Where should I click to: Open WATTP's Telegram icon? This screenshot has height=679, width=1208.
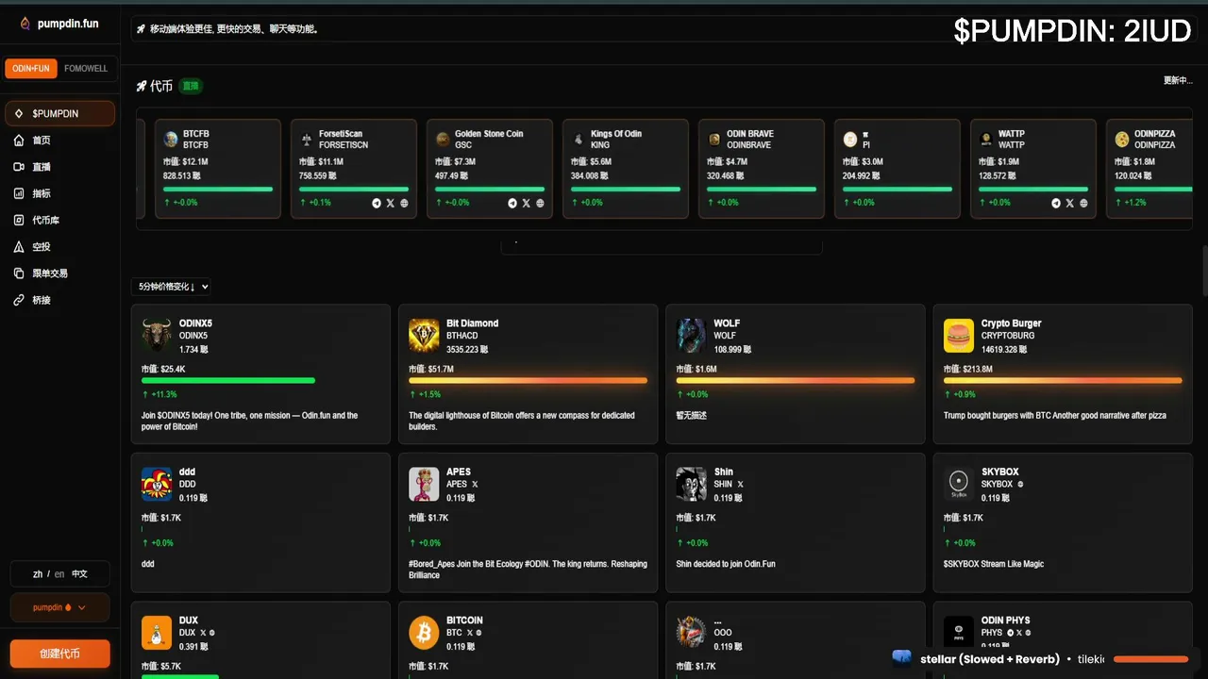[1056, 203]
